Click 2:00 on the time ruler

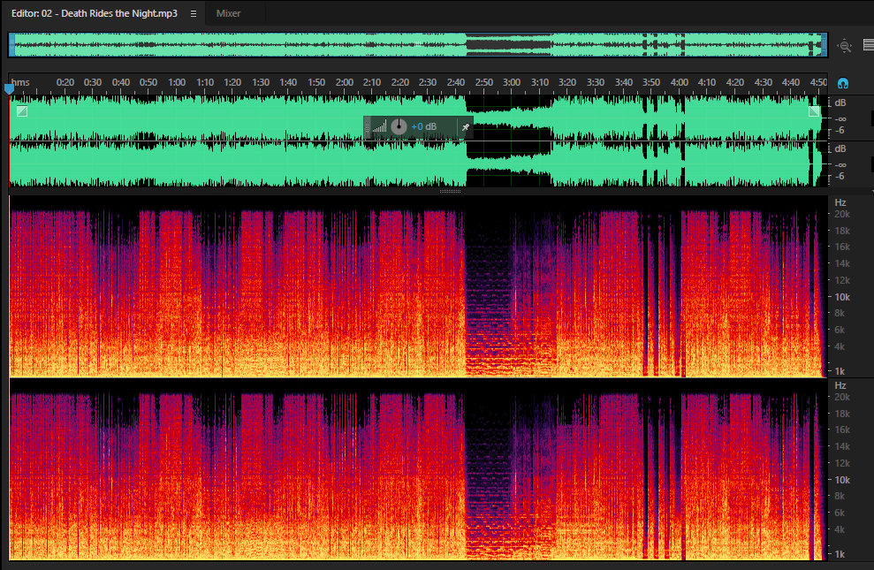pos(345,82)
